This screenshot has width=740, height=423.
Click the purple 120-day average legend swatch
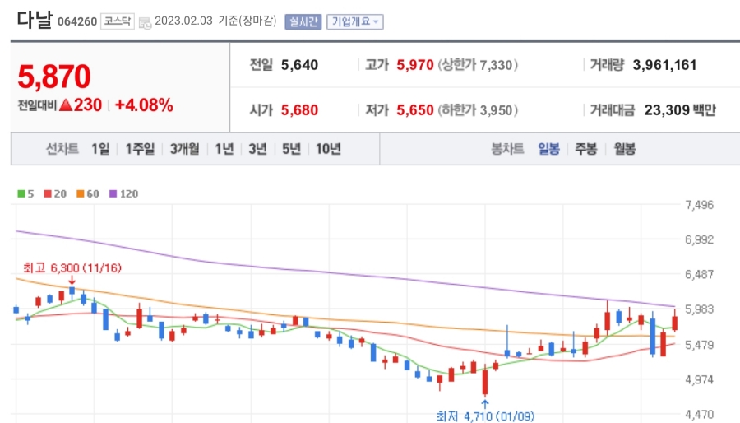(113, 193)
